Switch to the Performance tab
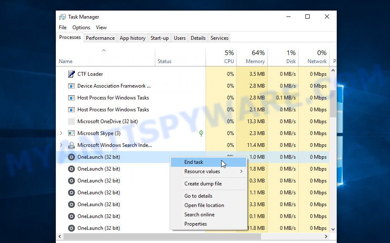Image resolution: width=390 pixels, height=243 pixels. (100, 38)
